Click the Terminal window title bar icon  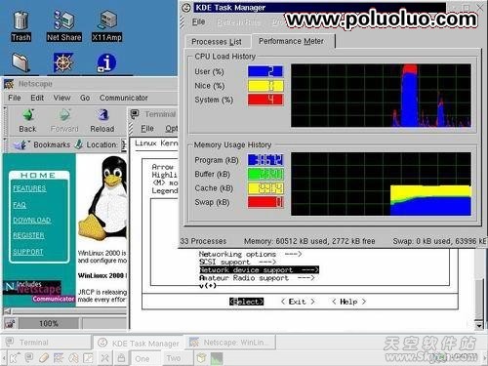click(135, 114)
